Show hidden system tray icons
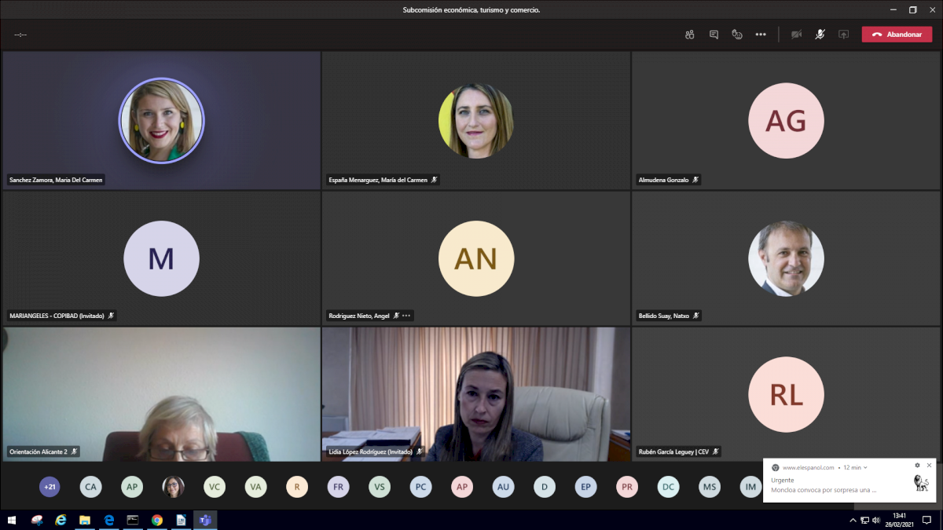943x530 pixels. pyautogui.click(x=853, y=520)
